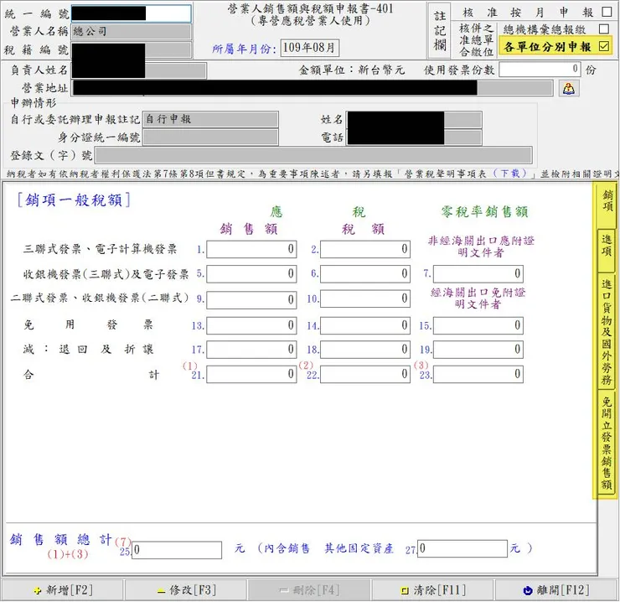Click the 銷項一般稅額 section heading

(x=74, y=200)
